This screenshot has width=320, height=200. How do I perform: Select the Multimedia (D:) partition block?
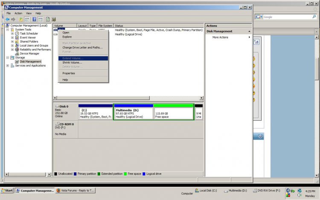click(134, 112)
